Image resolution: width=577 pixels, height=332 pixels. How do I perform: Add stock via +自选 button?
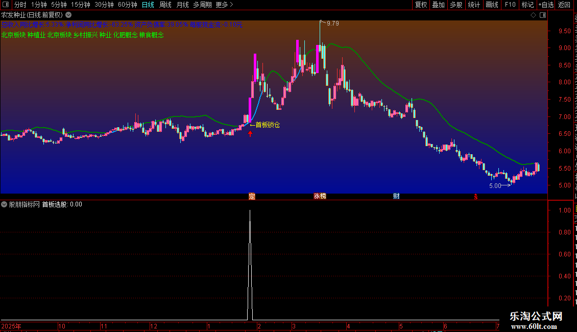[x=546, y=5]
